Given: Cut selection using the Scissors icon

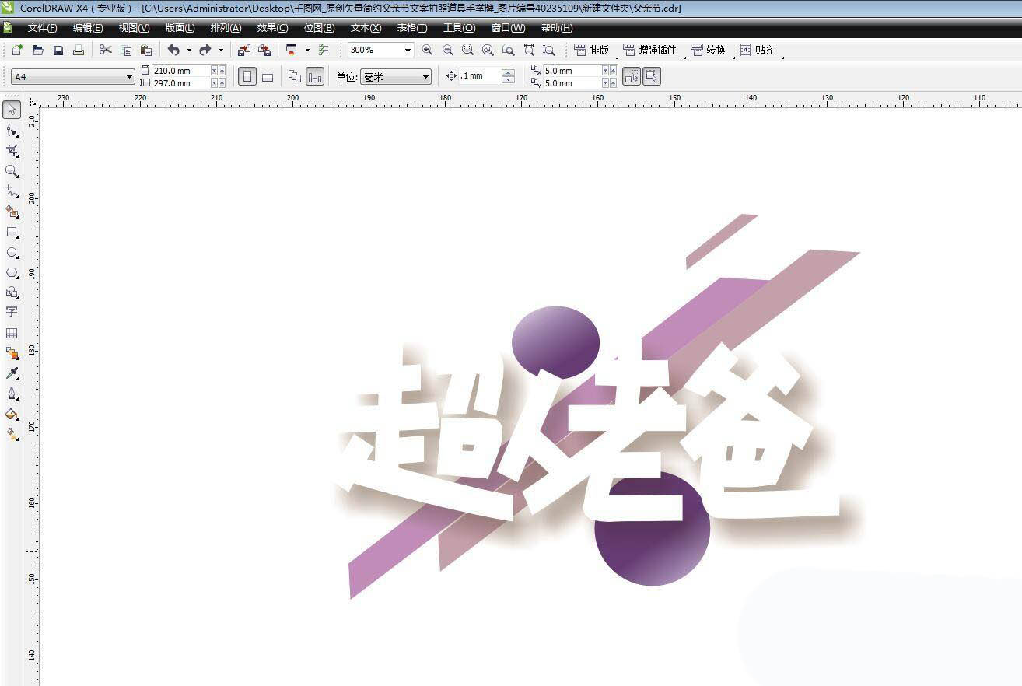Looking at the screenshot, I should [x=106, y=50].
